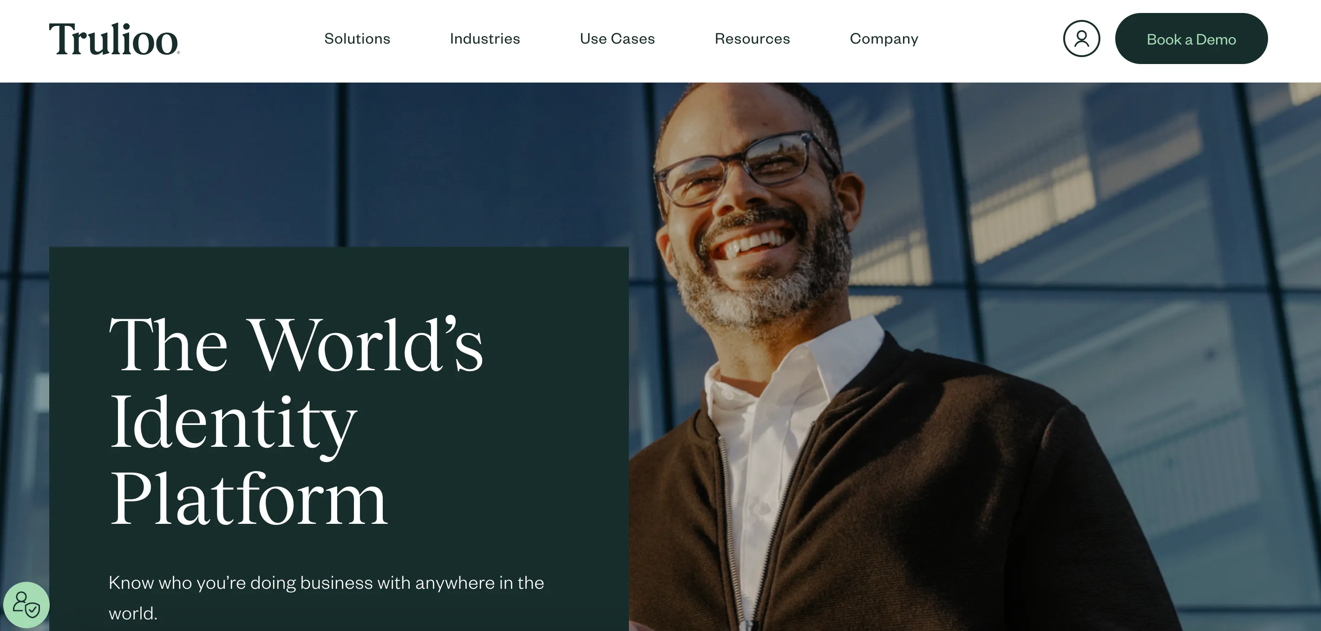Go home via the Trulioo logo
Viewport: 1321px width, 631px height.
pyautogui.click(x=114, y=39)
